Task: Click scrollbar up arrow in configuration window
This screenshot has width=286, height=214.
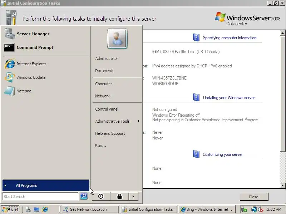Action: (x=282, y=33)
